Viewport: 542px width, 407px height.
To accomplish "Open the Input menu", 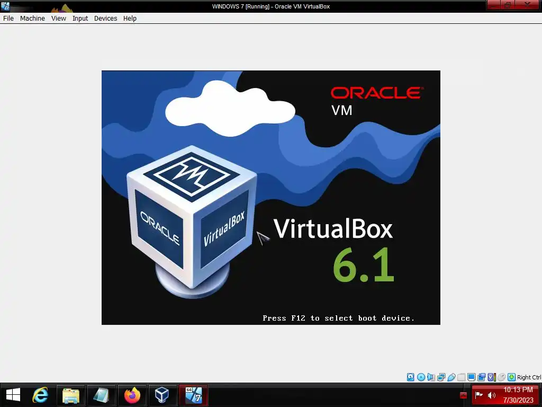I will [x=80, y=19].
